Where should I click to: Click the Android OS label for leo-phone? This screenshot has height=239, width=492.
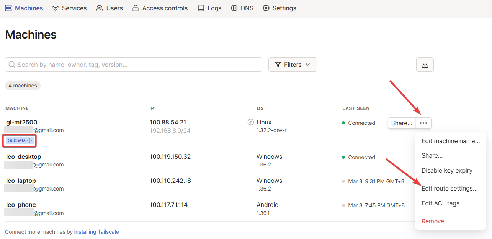tap(268, 205)
